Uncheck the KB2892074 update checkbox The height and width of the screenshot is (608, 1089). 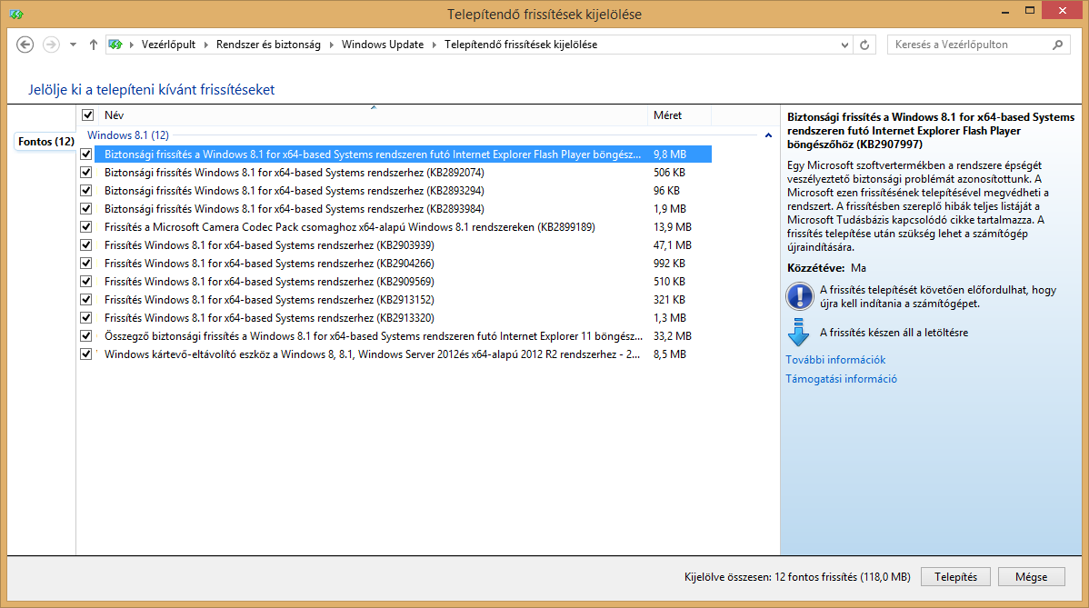pyautogui.click(x=86, y=172)
